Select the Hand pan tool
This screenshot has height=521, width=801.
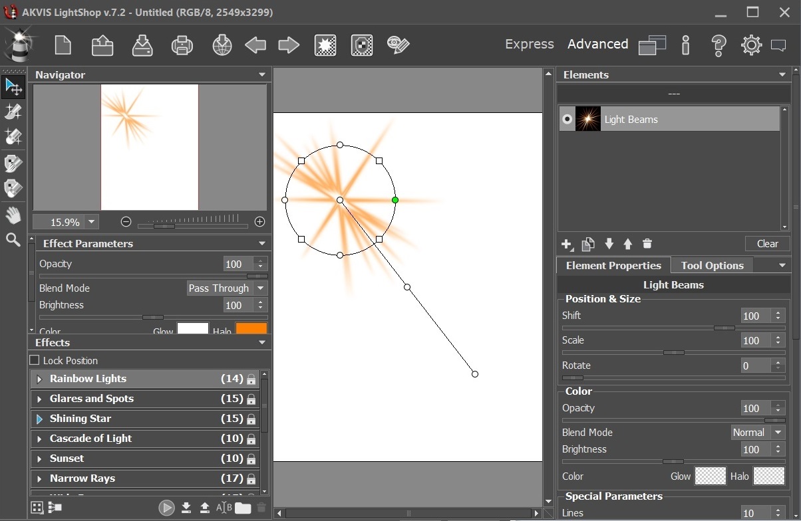pyautogui.click(x=13, y=215)
